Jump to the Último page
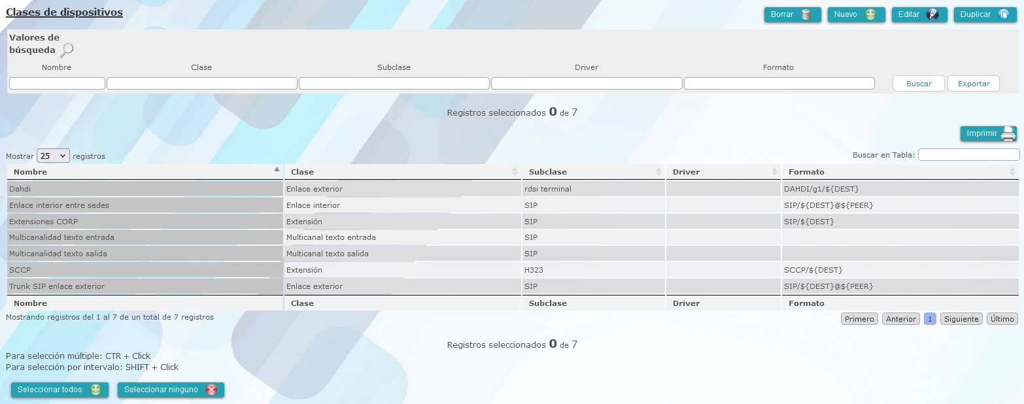 coord(1002,319)
